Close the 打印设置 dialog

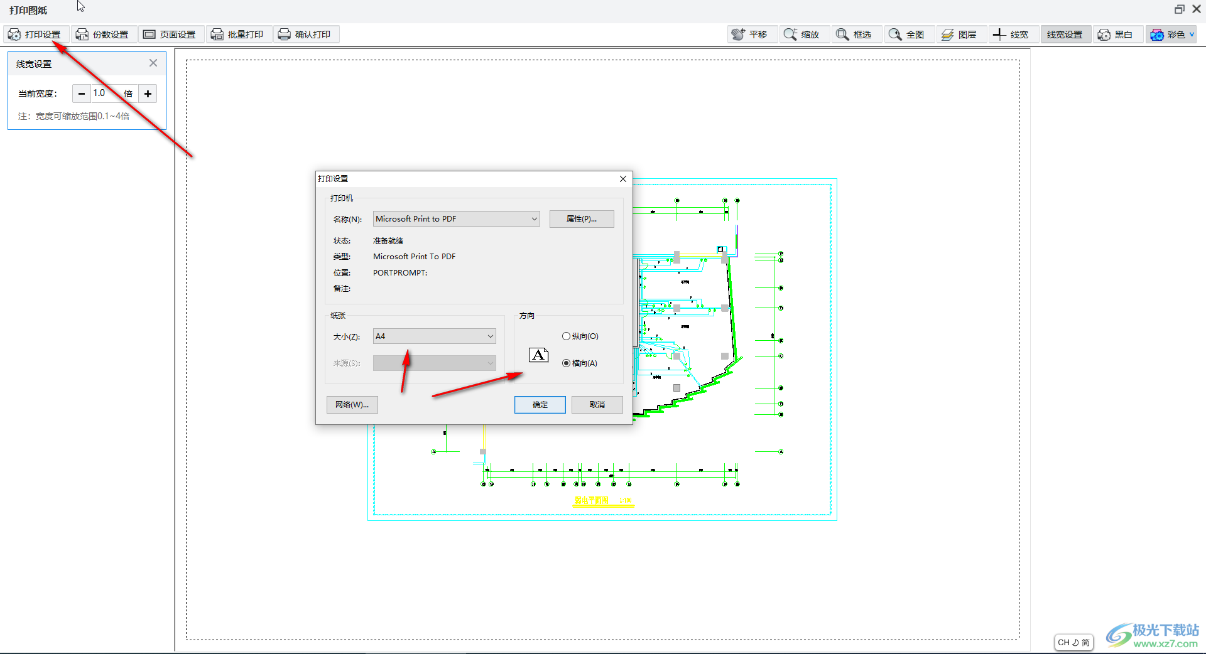[623, 179]
